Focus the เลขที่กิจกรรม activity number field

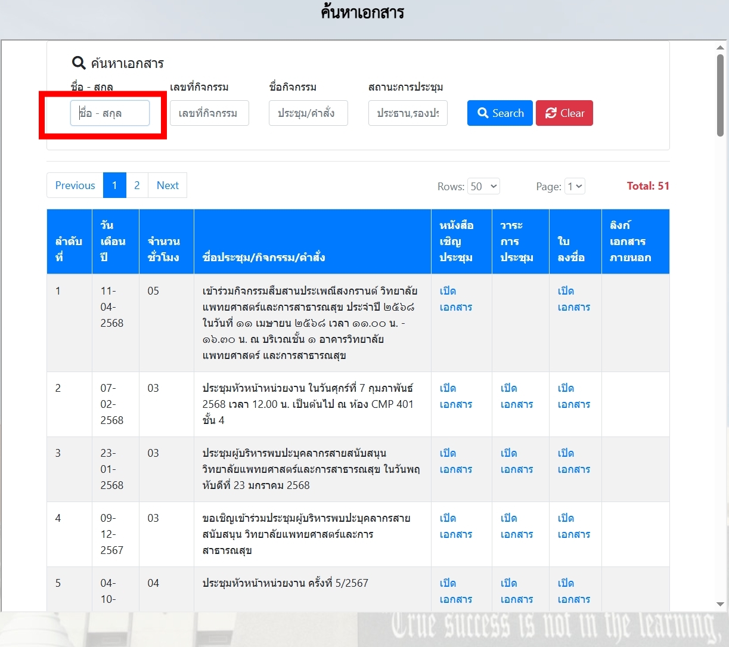click(209, 113)
